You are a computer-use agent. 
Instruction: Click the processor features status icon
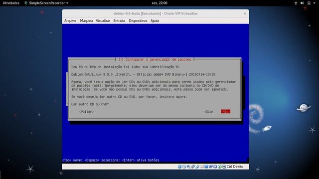click(215, 167)
